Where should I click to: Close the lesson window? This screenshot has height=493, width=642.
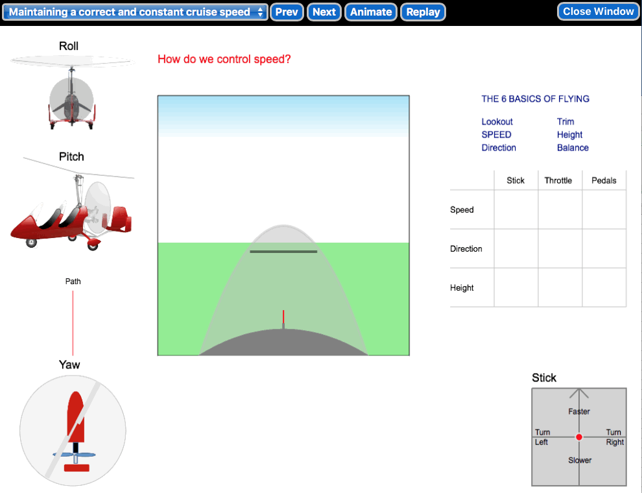598,11
